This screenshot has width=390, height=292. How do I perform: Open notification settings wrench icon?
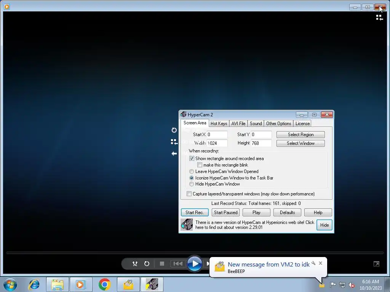click(x=313, y=263)
